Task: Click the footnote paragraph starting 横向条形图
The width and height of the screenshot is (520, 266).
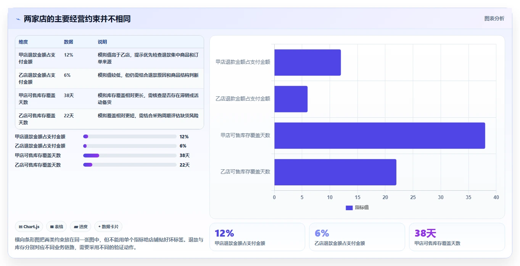Action: tap(109, 243)
